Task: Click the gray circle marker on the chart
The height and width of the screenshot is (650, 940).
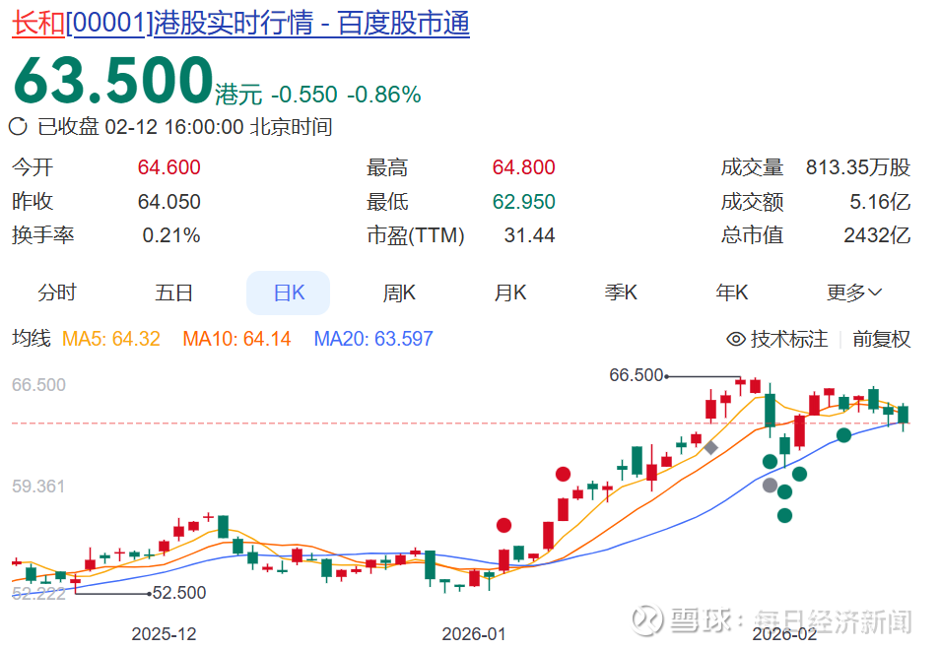Action: coord(770,486)
